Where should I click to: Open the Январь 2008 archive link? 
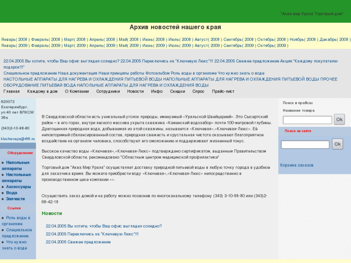point(14,40)
